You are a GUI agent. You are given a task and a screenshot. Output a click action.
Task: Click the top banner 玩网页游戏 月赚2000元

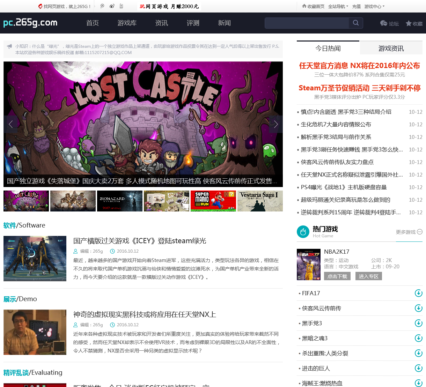click(169, 6)
